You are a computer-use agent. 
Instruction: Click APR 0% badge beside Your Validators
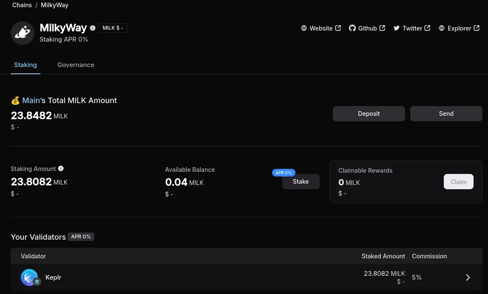(x=81, y=237)
